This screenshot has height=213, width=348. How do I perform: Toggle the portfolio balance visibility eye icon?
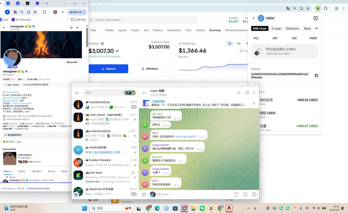[x=117, y=51]
